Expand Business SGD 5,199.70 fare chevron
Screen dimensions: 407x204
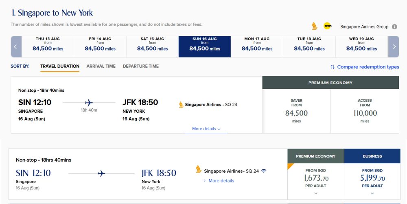click(372, 193)
